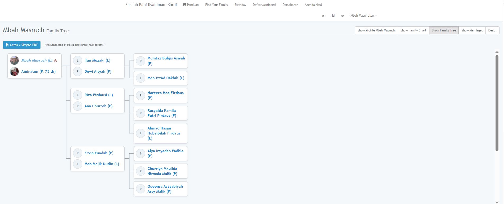Viewport: 504px width, 204px height.
Task: Select the Show Marriages tab
Action: click(x=472, y=30)
